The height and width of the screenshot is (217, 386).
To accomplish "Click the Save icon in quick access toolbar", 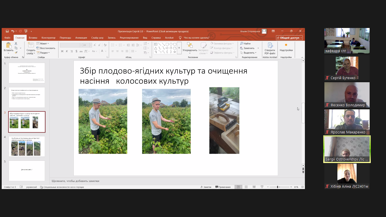I will click(x=7, y=31).
